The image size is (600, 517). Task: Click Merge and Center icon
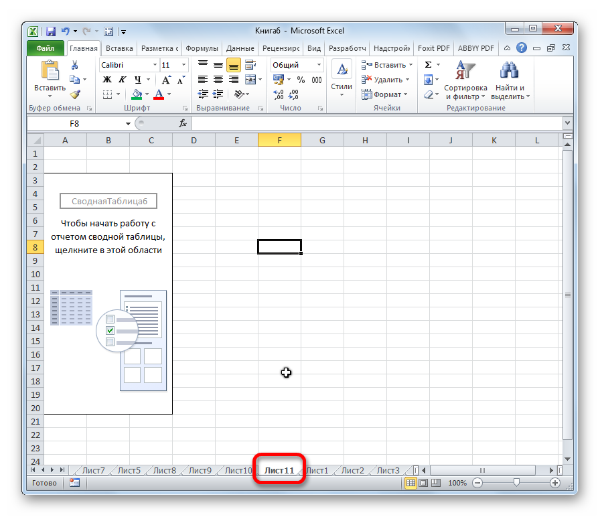coord(250,80)
